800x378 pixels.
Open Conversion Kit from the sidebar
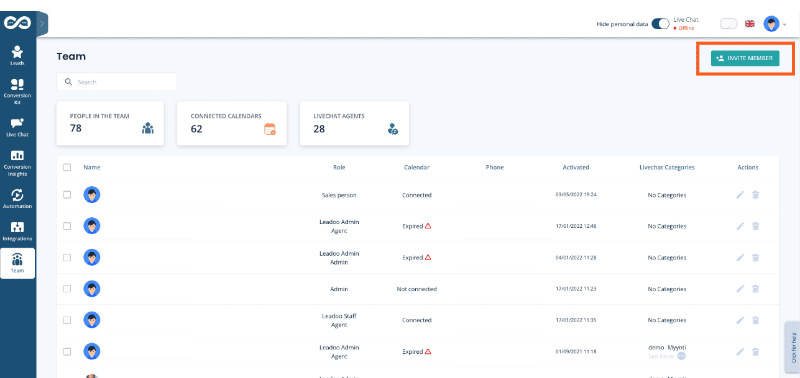[17, 91]
